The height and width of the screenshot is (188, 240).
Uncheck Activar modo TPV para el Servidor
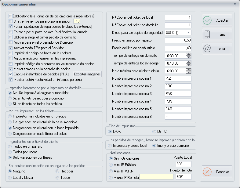click(x=11, y=48)
